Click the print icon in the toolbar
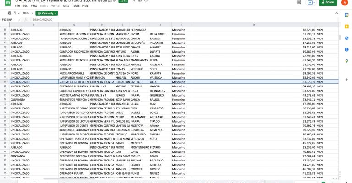 click(9, 13)
